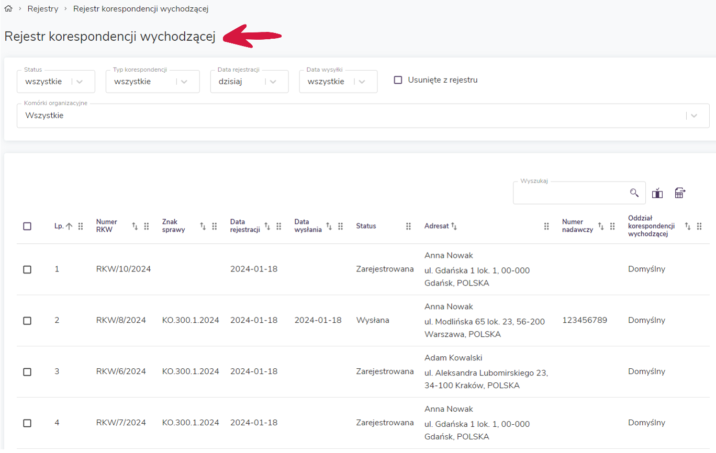Sort by Numer RKW using arrows icon
Screen dimensions: 716x453
(135, 226)
